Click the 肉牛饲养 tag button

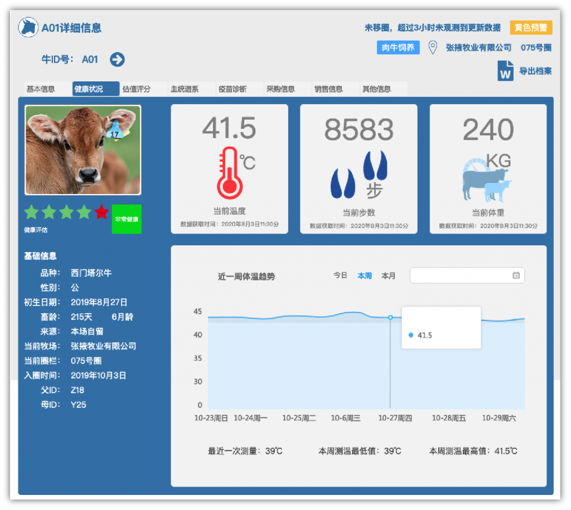[398, 48]
